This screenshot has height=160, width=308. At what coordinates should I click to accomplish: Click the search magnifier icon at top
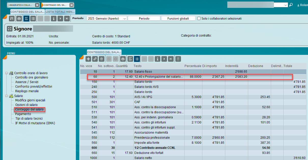(291, 5)
